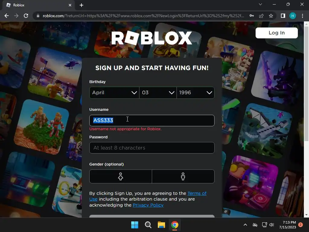309x232 pixels.
Task: Click the ROBLOX logo
Action: [151, 38]
